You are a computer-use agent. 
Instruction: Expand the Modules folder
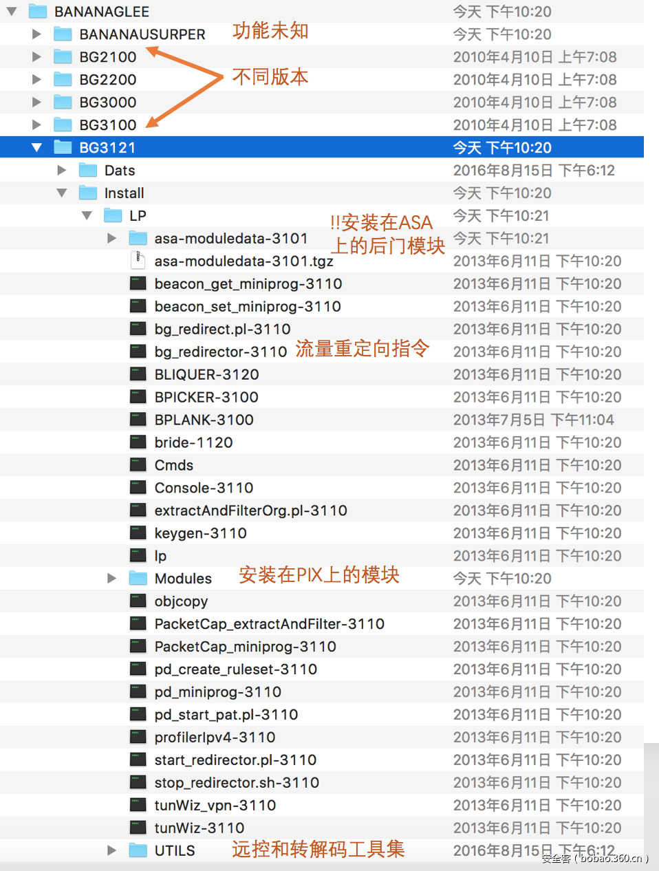112,578
